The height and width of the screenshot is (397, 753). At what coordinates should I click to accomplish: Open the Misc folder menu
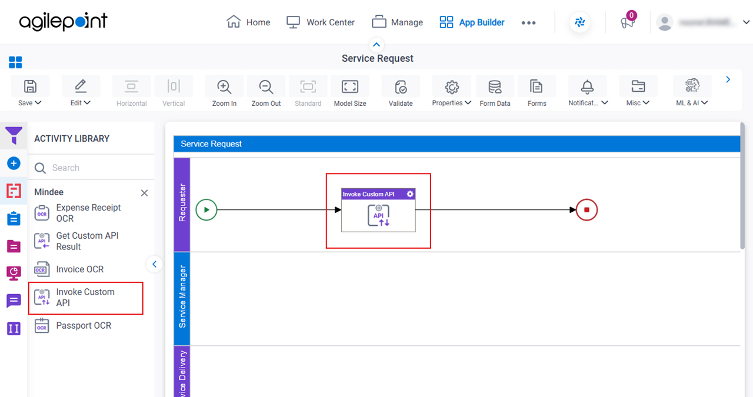tap(638, 87)
